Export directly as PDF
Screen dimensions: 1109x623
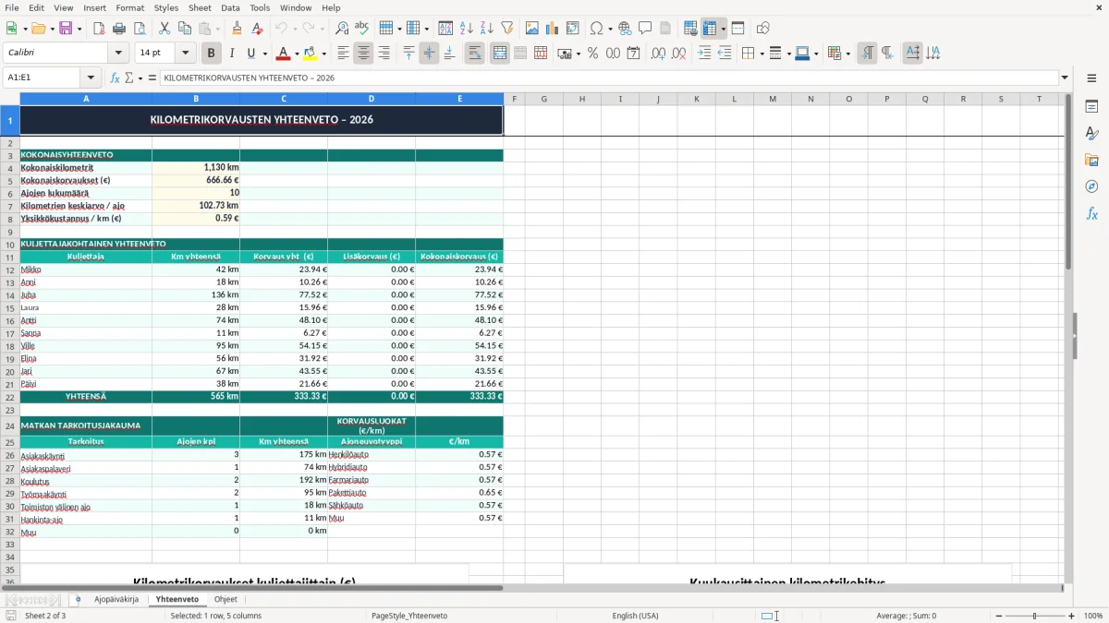[99, 29]
